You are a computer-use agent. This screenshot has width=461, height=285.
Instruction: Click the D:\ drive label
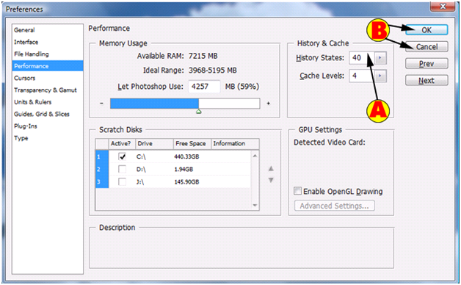pyautogui.click(x=141, y=170)
